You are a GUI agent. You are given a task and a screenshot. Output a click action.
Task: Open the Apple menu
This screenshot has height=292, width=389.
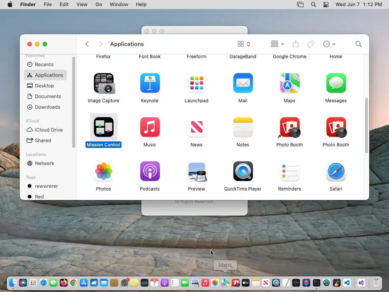point(10,5)
